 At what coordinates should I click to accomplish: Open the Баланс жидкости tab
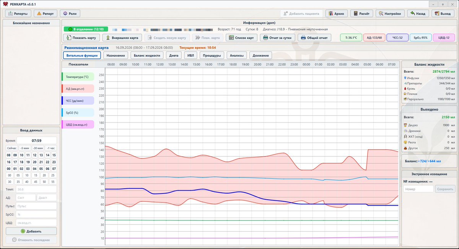click(147, 55)
